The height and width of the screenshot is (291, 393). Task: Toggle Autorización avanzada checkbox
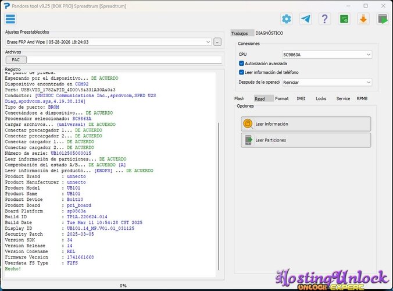[241, 63]
